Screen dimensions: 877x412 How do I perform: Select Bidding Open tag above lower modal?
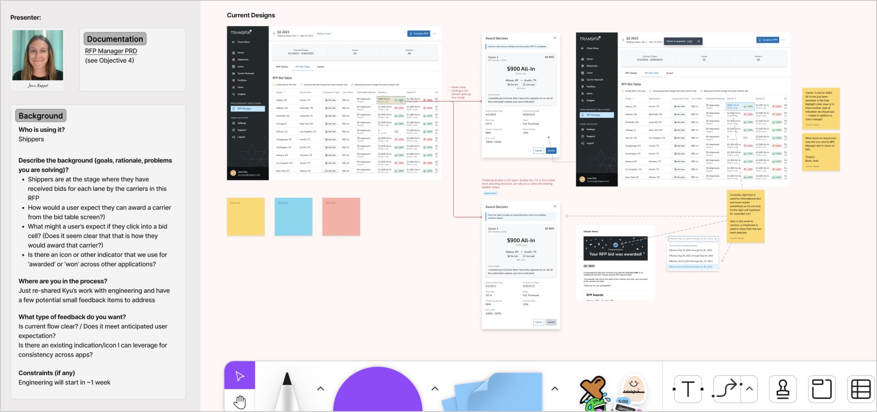(490, 193)
